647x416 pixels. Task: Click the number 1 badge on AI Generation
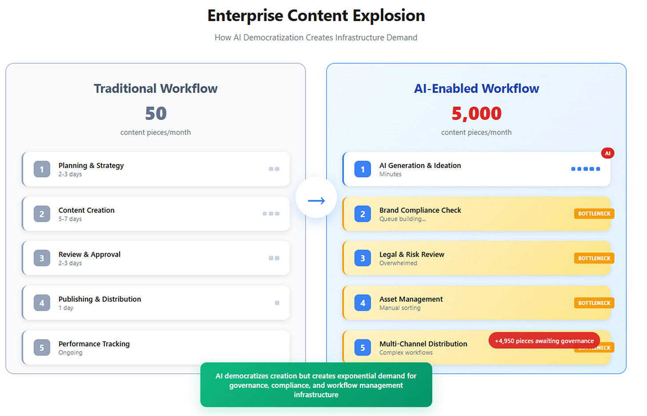[x=363, y=169]
